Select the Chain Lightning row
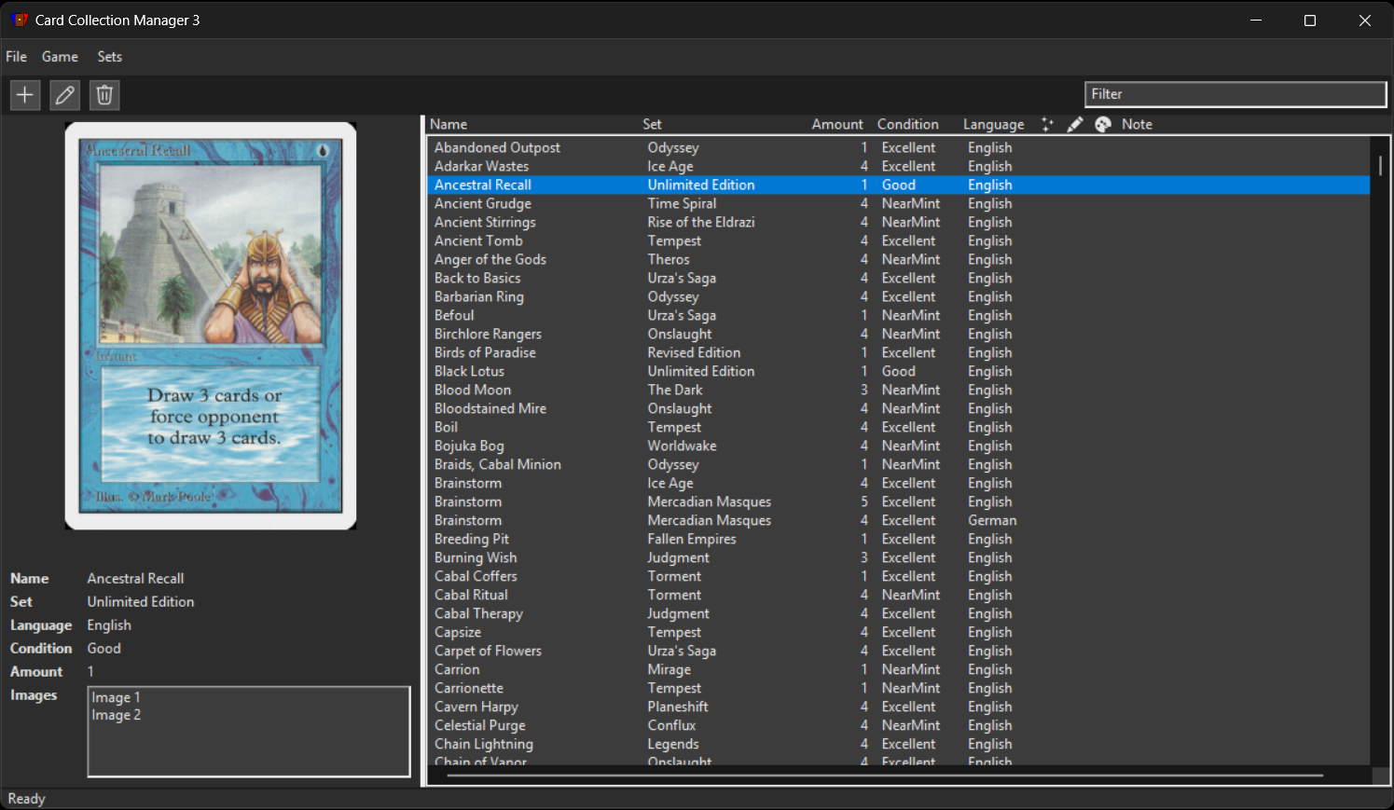The width and height of the screenshot is (1394, 810). 899,744
